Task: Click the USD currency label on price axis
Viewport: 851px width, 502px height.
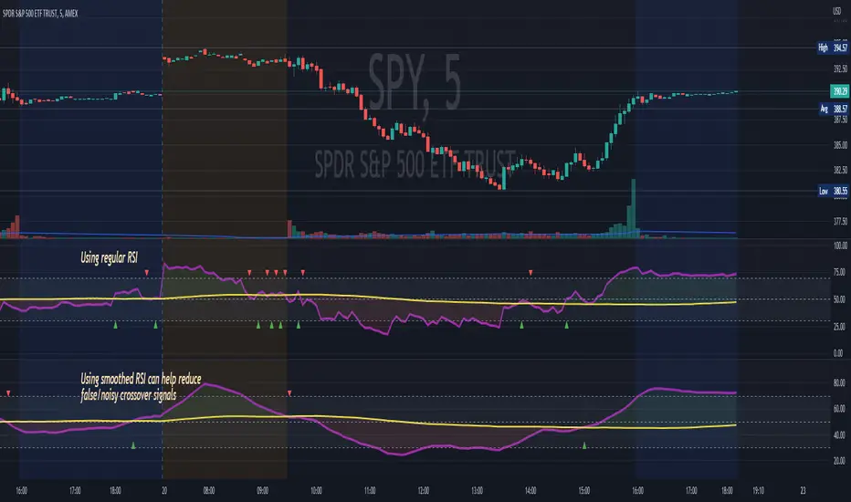Action: pyautogui.click(x=836, y=11)
